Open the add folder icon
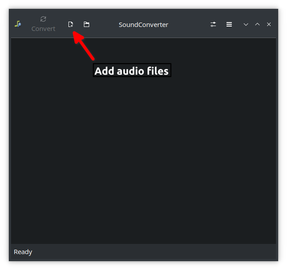Screen dimensions: 287x270 (x=87, y=24)
